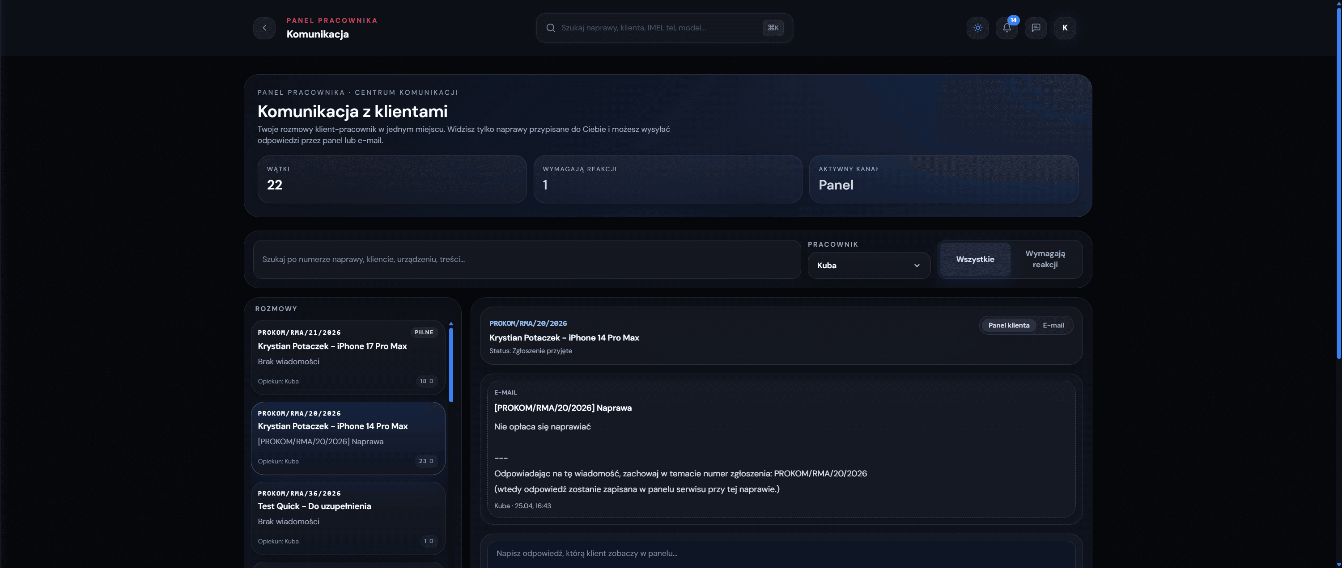Click the Komunikacja z klientami heading

352,111
